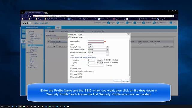The width and height of the screenshot is (192, 108).
Task: Open the Help icon in Zyxel header
Action: pyautogui.click(x=127, y=23)
